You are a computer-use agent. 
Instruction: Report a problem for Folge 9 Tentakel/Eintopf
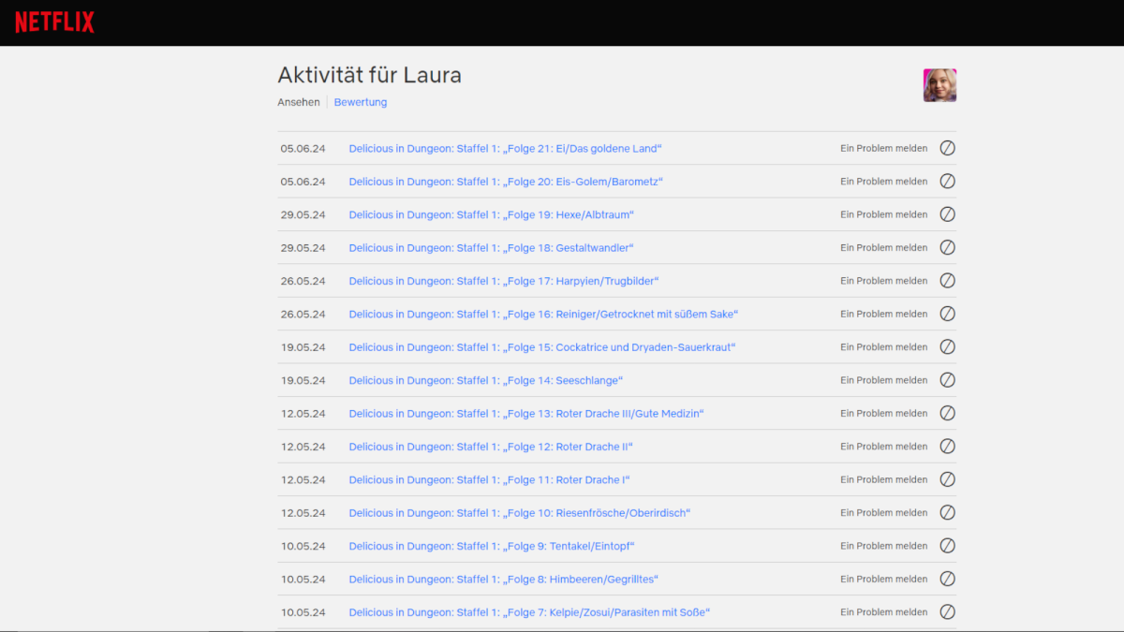click(x=883, y=546)
